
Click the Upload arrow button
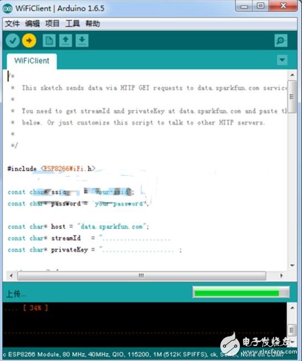29,40
